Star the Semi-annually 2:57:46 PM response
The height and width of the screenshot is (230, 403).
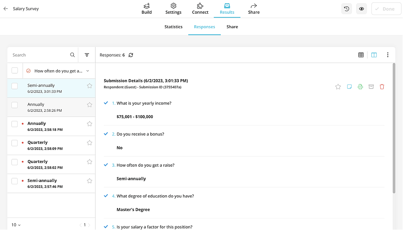[x=89, y=181]
